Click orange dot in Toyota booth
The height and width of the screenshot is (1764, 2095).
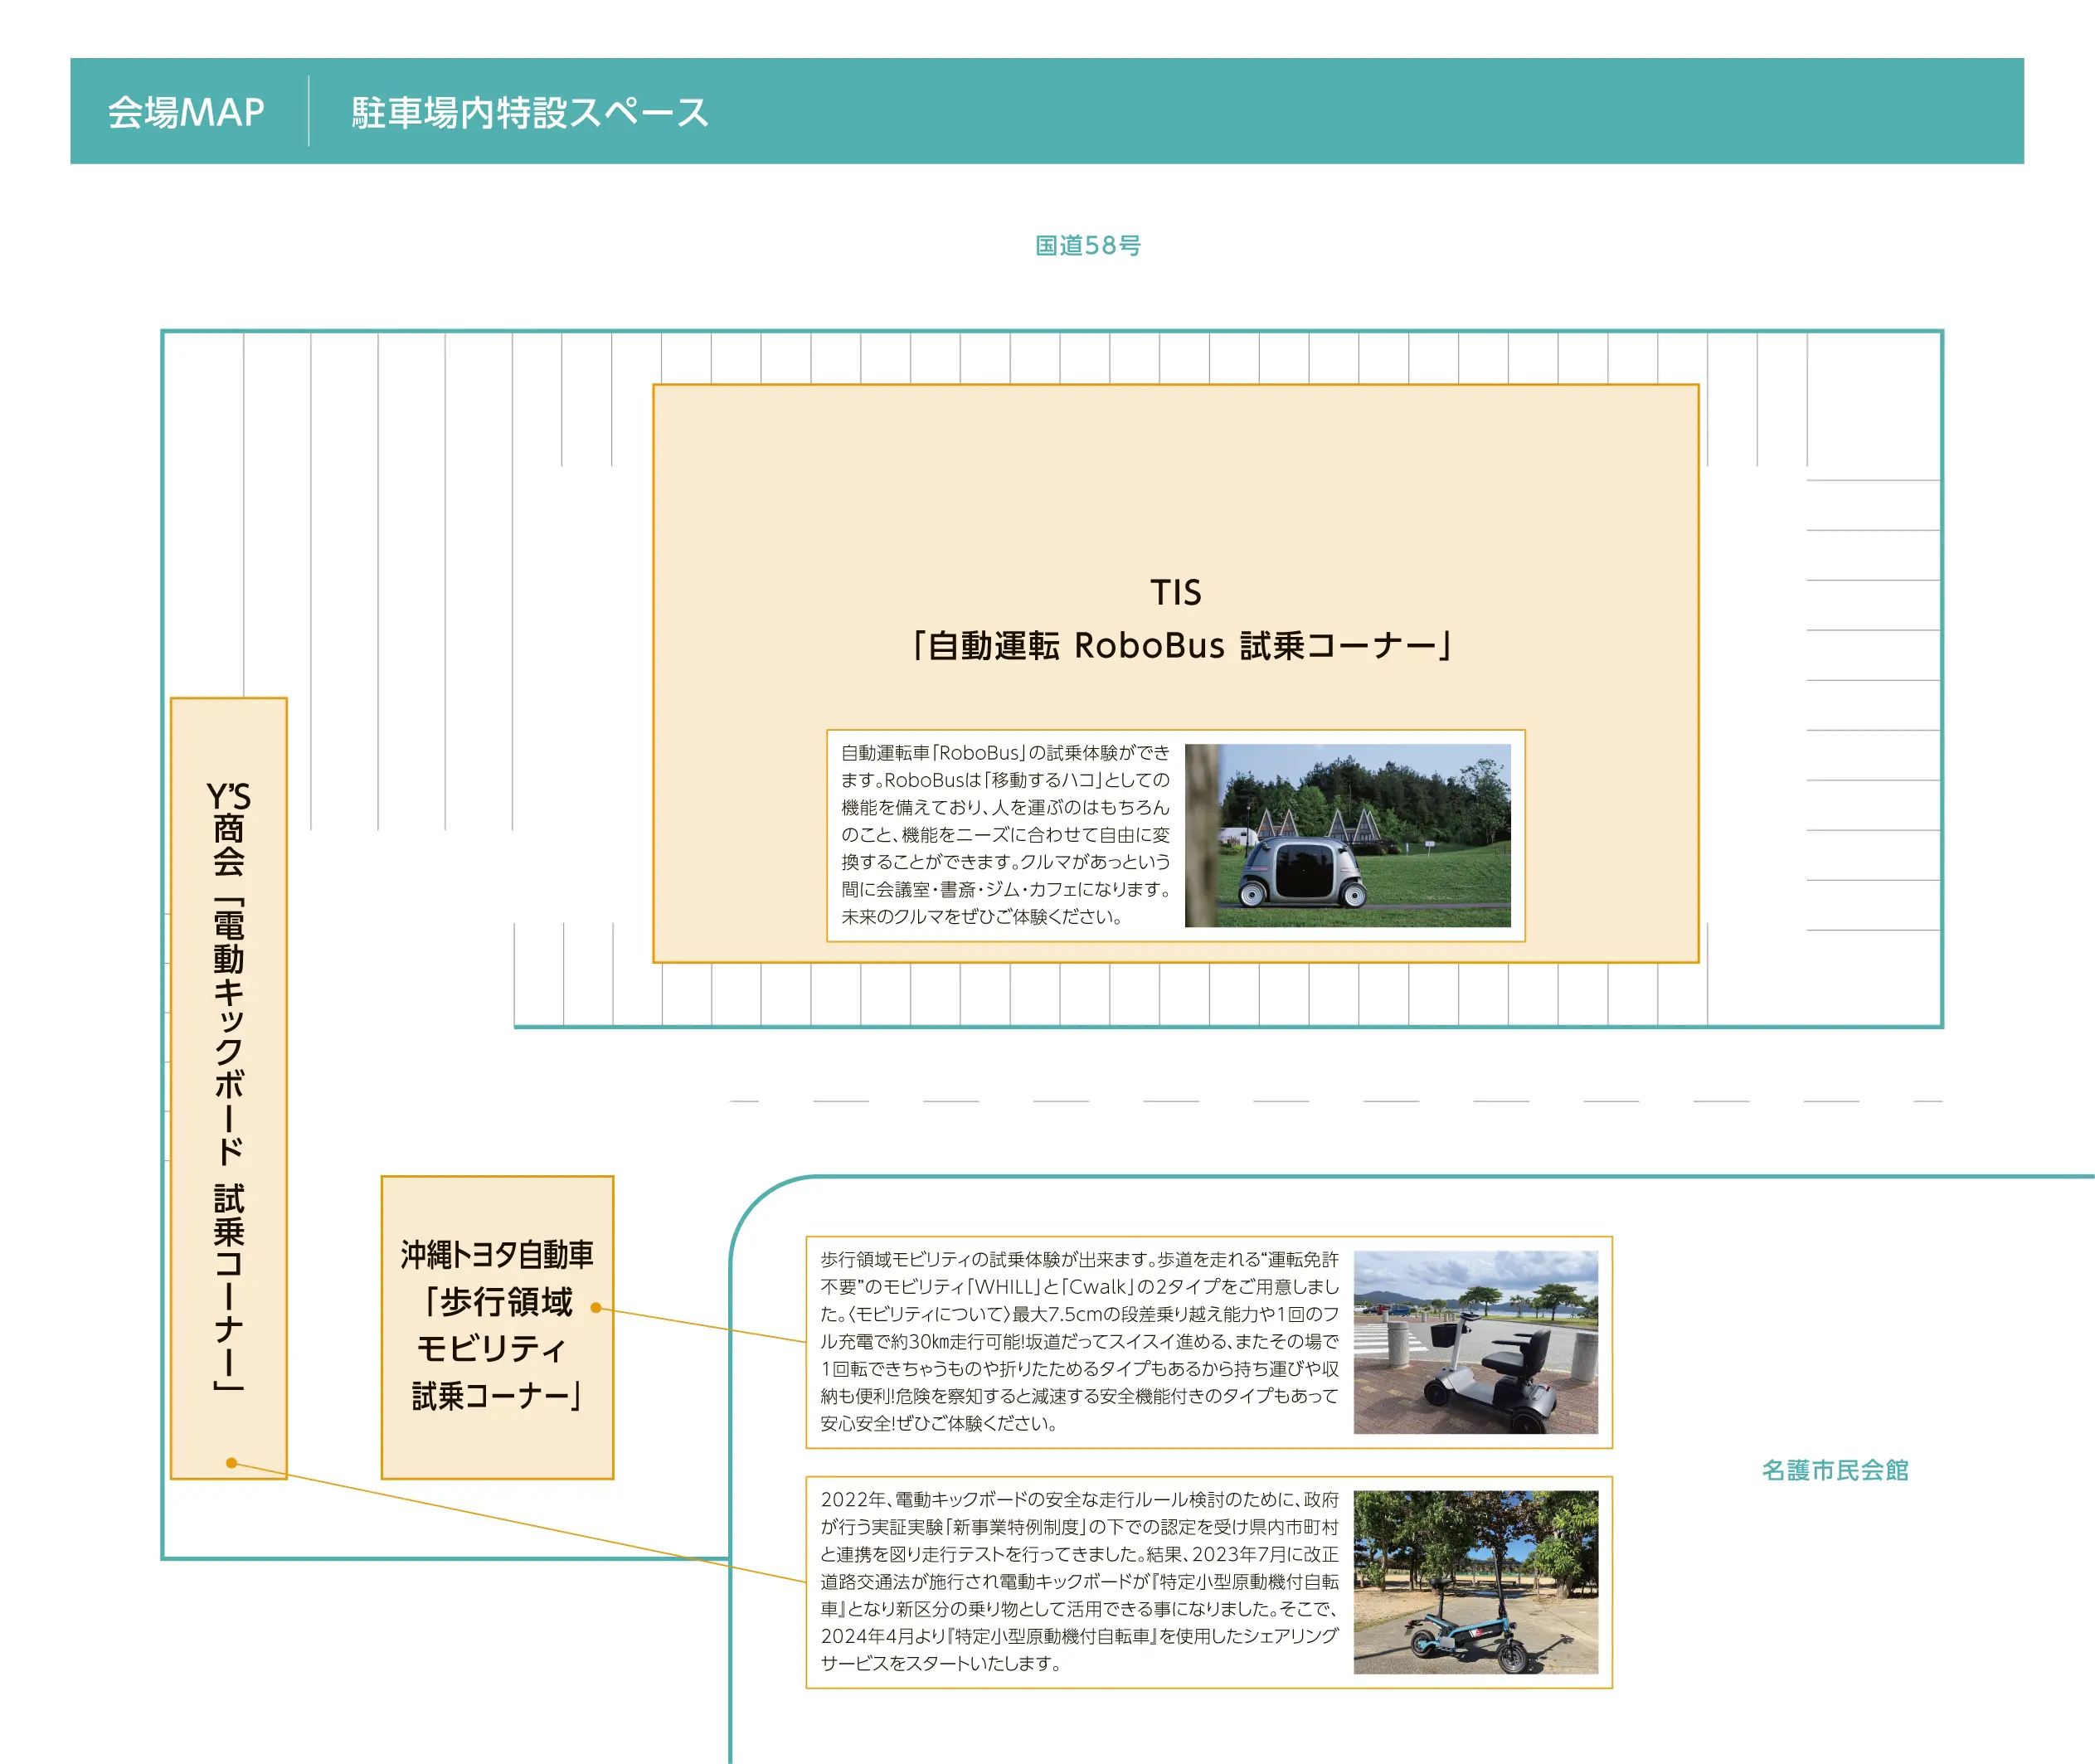coord(596,1308)
